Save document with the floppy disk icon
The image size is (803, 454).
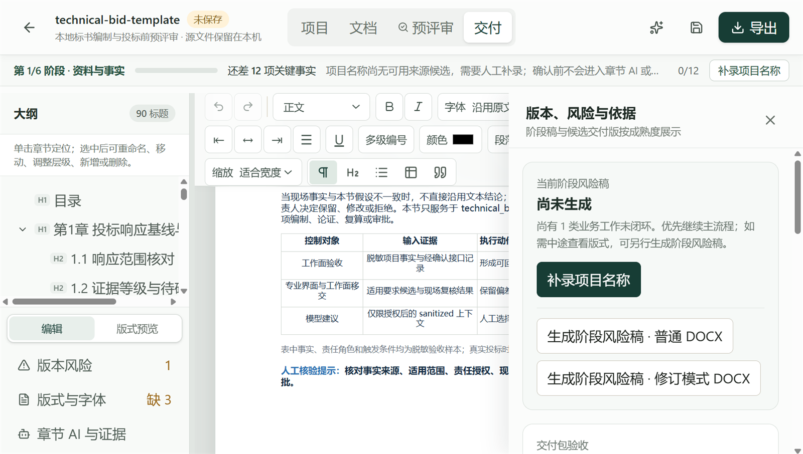696,28
